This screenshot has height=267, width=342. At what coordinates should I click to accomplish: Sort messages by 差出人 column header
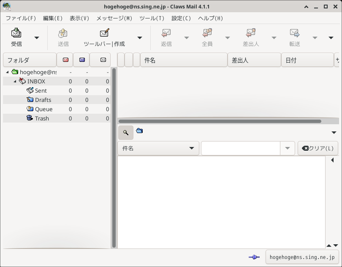(254, 60)
